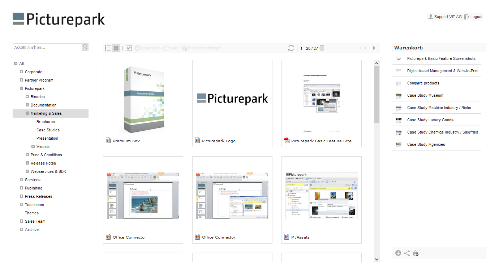Open Support VIT AG user profile
The image size is (499, 275).
pyautogui.click(x=445, y=17)
